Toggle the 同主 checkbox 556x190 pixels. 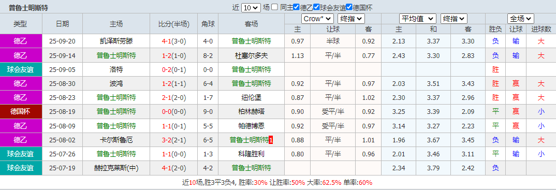click(x=274, y=7)
